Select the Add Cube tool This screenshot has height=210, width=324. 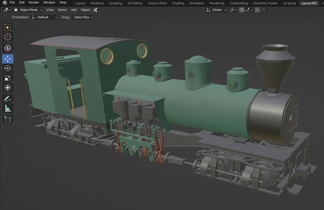pos(8,119)
